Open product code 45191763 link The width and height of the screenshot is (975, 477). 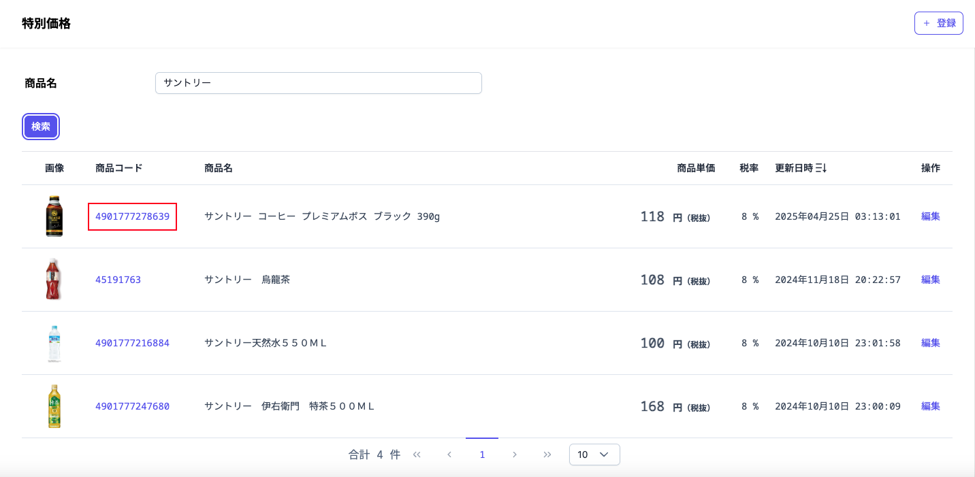coord(118,280)
